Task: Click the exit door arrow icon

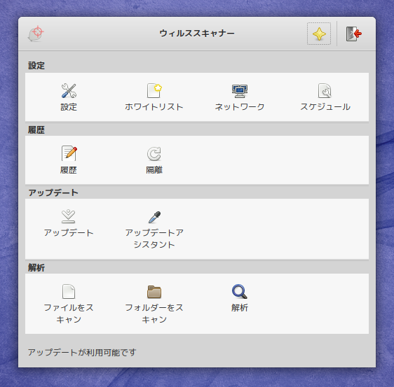Action: pos(354,34)
